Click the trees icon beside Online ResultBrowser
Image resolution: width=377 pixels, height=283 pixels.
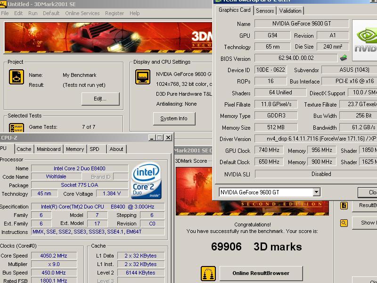208,274
